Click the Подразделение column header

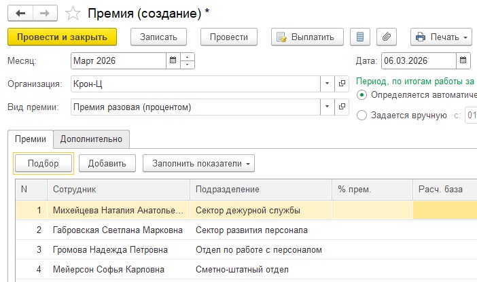pyautogui.click(x=261, y=189)
